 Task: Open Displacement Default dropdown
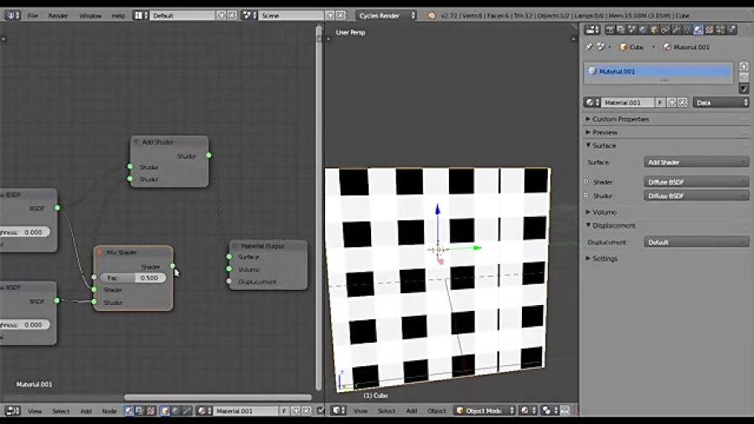pos(696,242)
